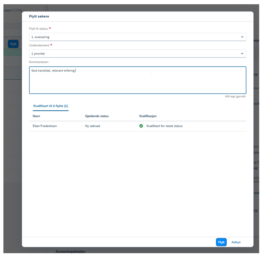
Task: Select the Kvalifisert til å flytte tab
Action: click(x=51, y=106)
